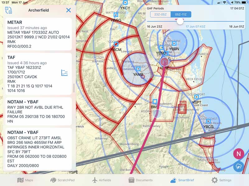The width and height of the screenshot is (249, 186).
Task: Tap the Rathdowney label on the map
Action: click(x=152, y=126)
